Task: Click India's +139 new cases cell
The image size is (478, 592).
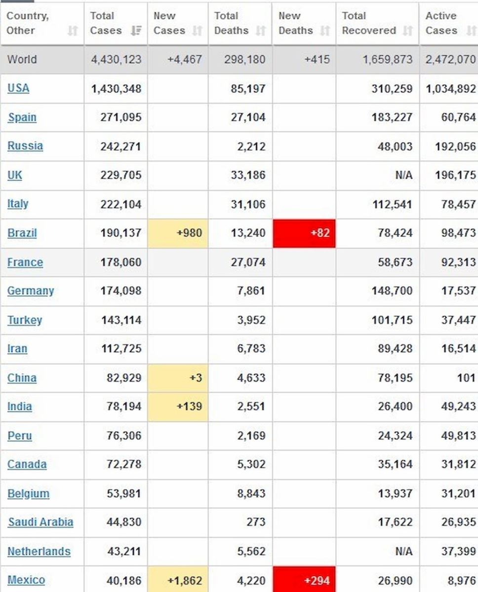Action: click(x=178, y=407)
